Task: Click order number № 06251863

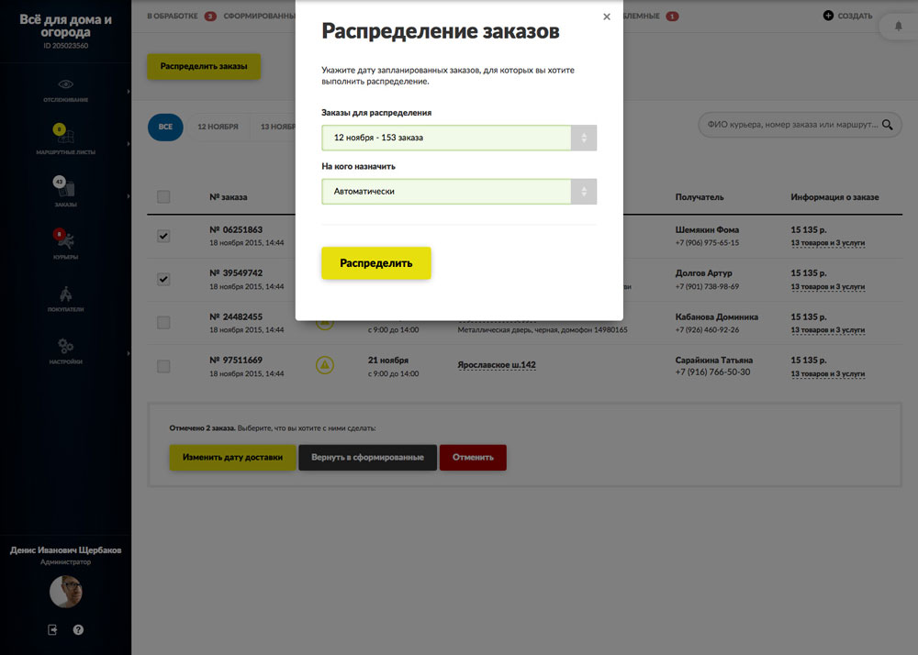Action: coord(236,230)
